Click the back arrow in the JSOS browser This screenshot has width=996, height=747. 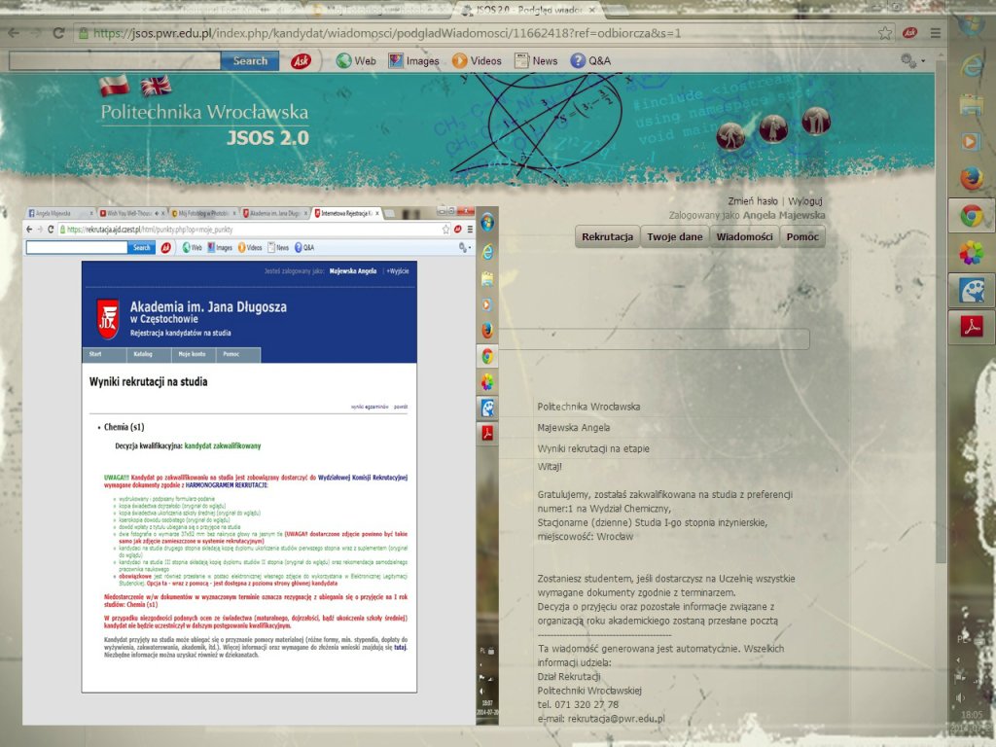tap(14, 33)
